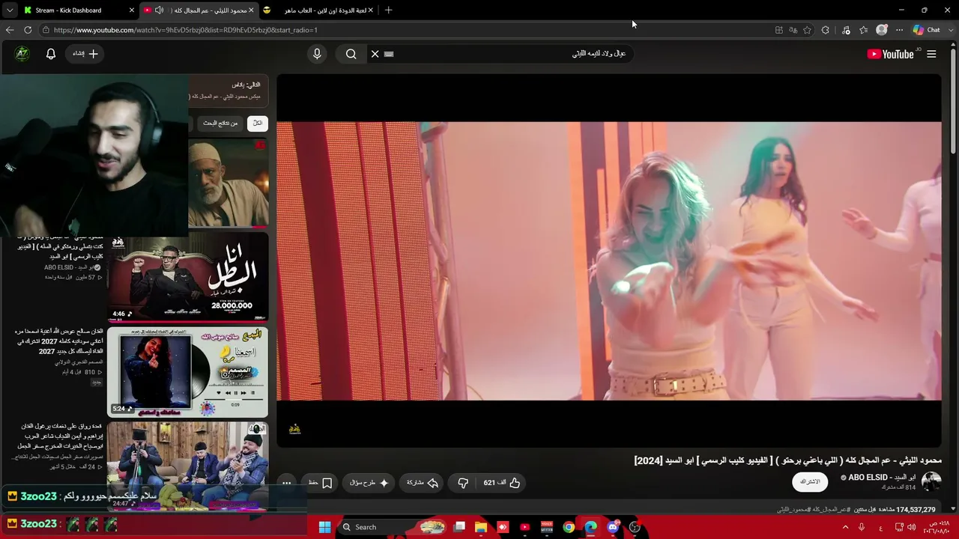Image resolution: width=959 pixels, height=539 pixels.
Task: Open Discord from the taskbar
Action: [x=613, y=527]
